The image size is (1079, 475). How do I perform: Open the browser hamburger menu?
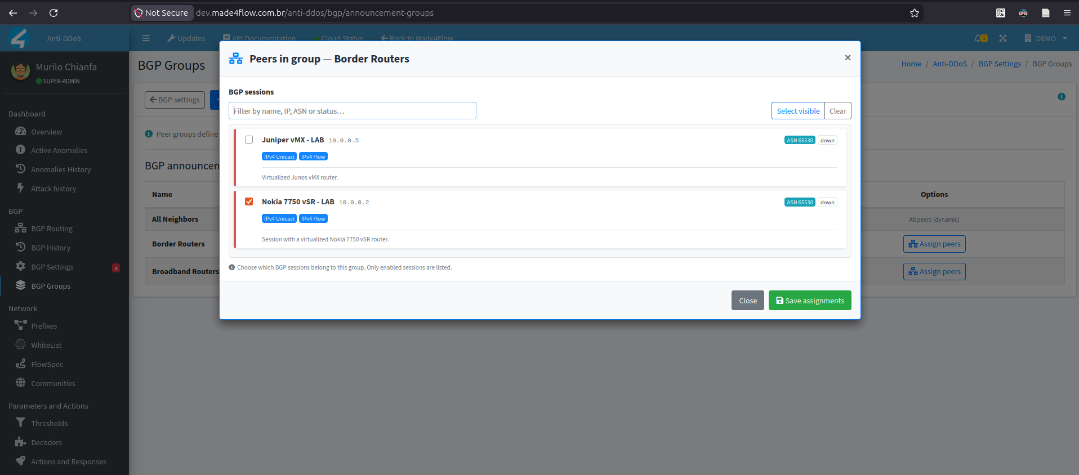click(1067, 13)
